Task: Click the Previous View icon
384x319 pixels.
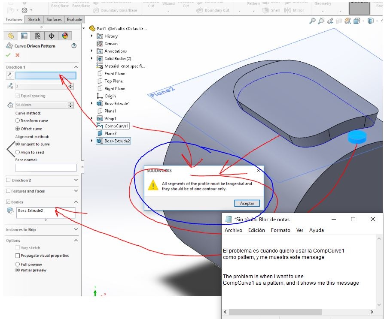Action: point(330,21)
